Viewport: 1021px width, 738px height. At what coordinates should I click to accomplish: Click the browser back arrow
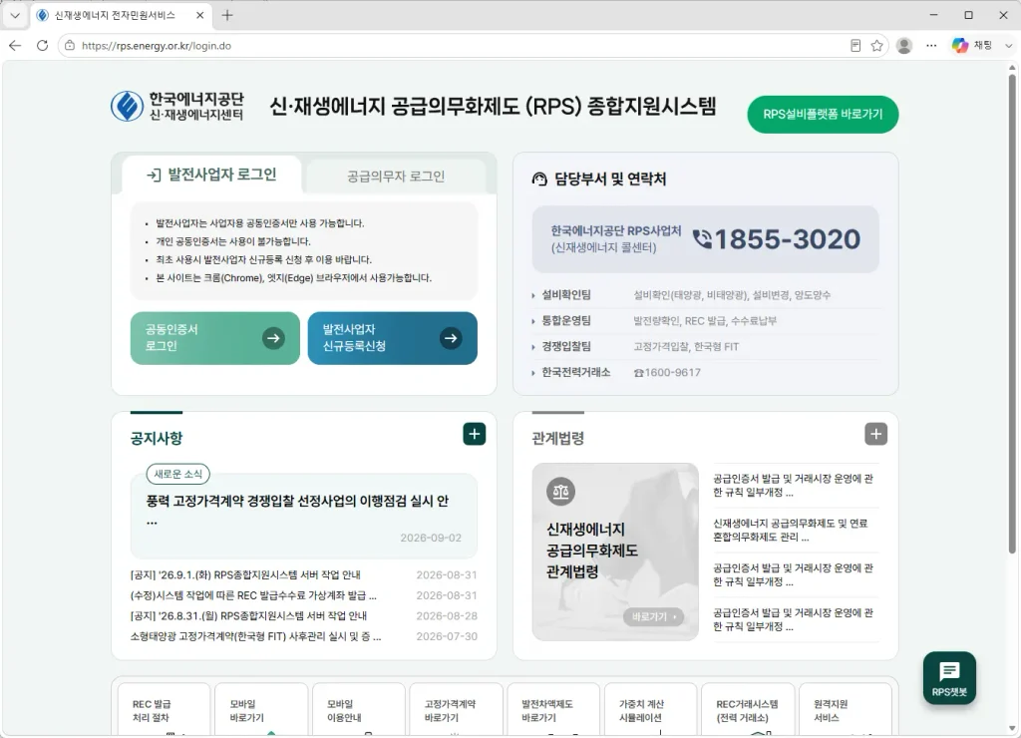(x=15, y=46)
